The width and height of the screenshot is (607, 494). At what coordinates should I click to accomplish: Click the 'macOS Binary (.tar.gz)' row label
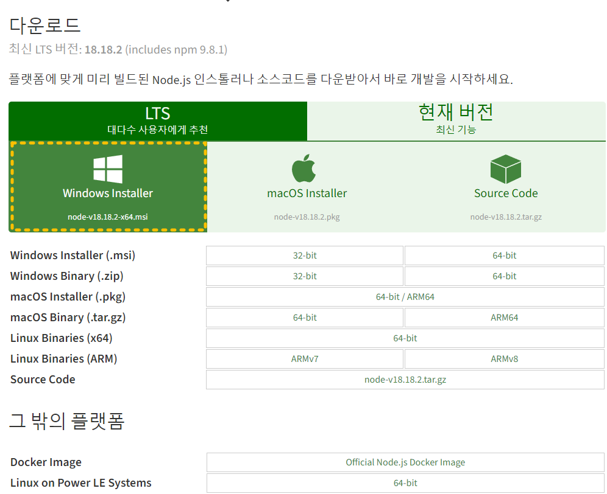pyautogui.click(x=68, y=318)
